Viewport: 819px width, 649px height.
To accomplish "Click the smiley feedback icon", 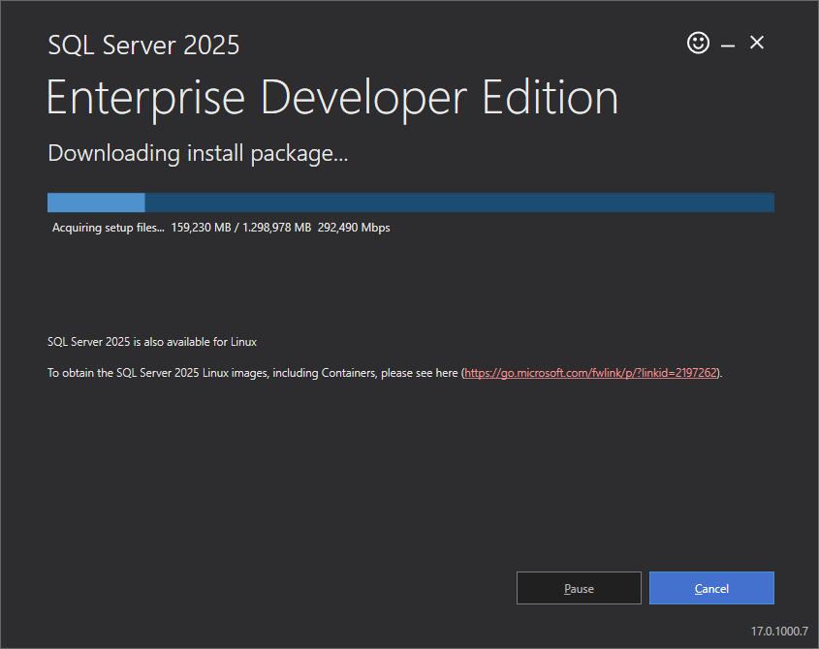I will pos(698,43).
